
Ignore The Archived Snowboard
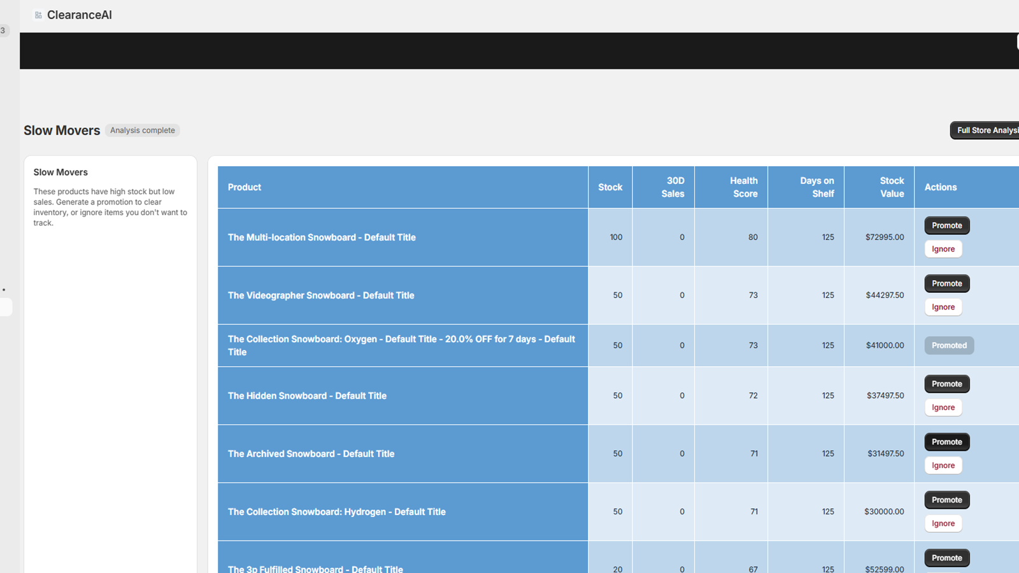(x=943, y=465)
